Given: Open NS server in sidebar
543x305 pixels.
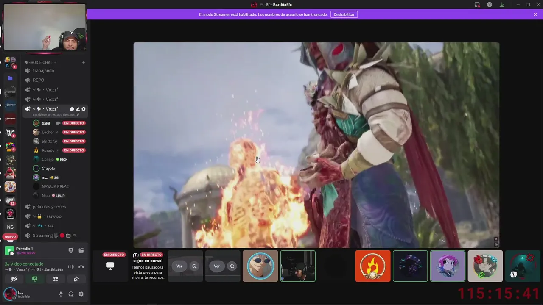Looking at the screenshot, I should click(x=10, y=227).
